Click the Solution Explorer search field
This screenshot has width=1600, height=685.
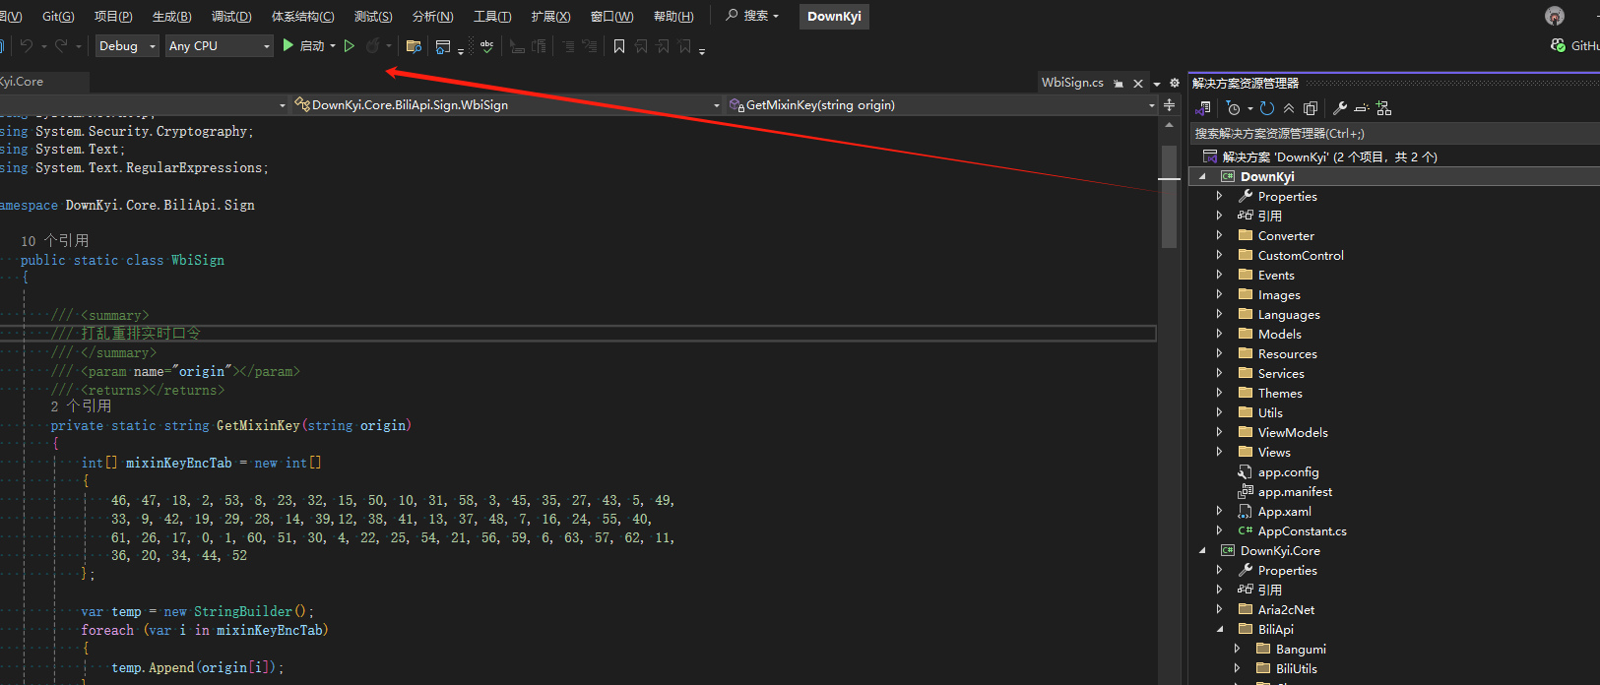1394,133
